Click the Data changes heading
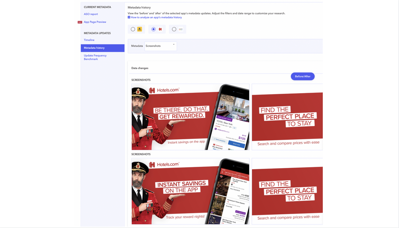This screenshot has height=228, width=399. point(140,68)
